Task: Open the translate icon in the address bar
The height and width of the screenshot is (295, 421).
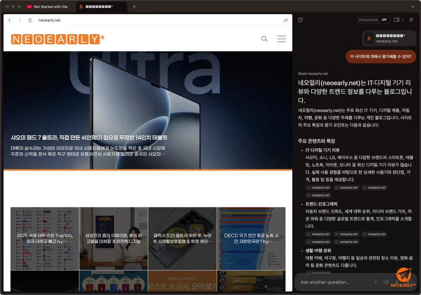Action: (286, 20)
